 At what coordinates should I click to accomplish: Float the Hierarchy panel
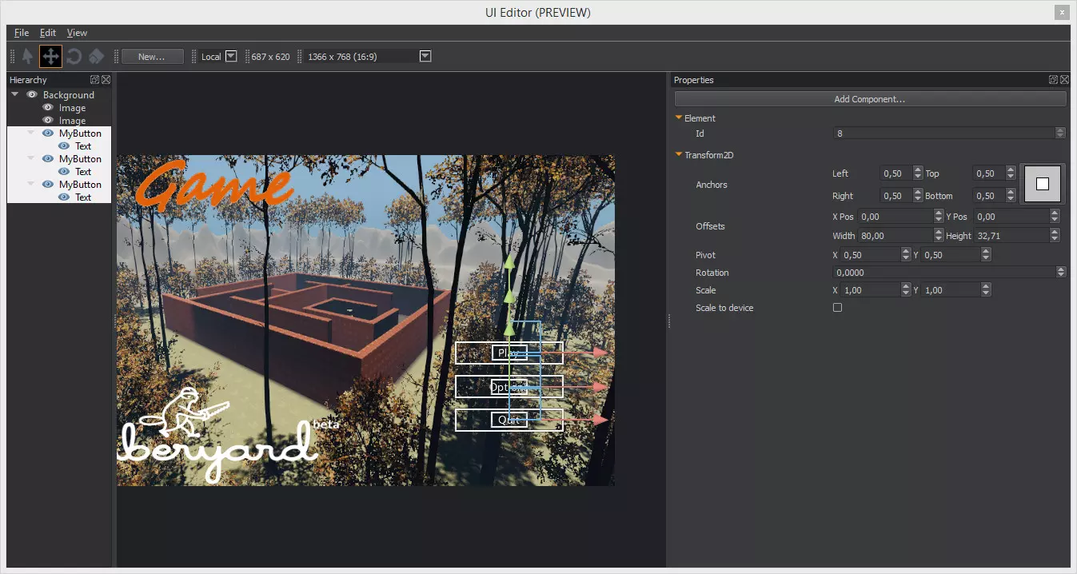pos(94,80)
